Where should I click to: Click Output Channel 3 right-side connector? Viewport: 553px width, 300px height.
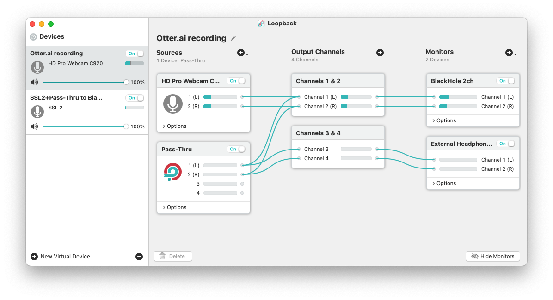377,149
